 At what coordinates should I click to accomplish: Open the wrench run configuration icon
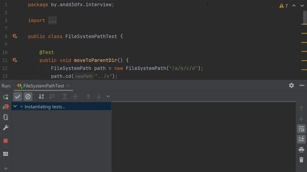tap(6, 128)
